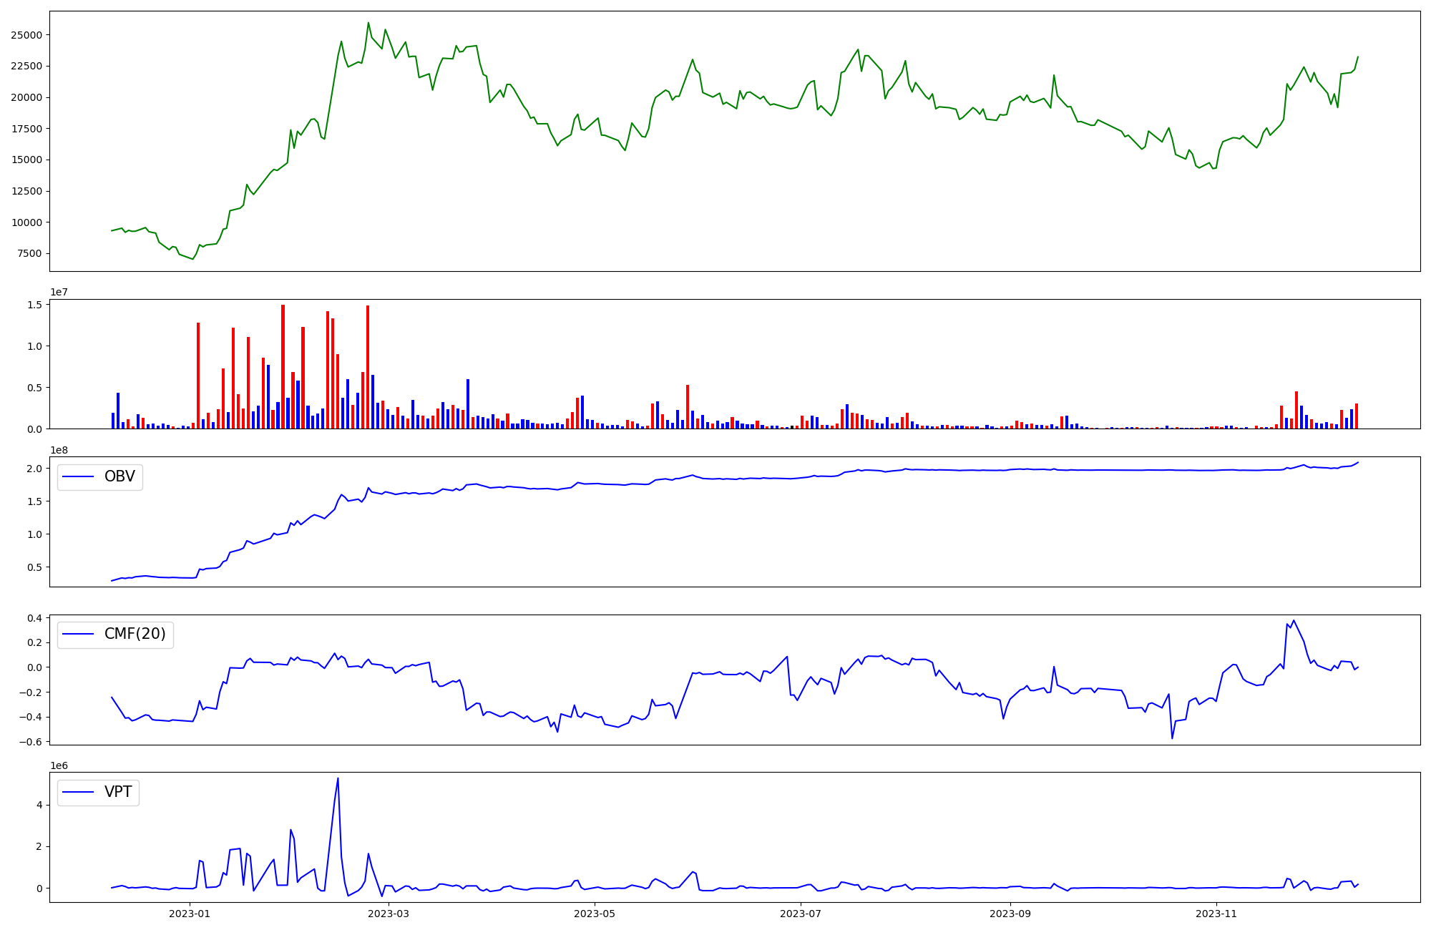Select the 2023-01 date tick label

(190, 914)
